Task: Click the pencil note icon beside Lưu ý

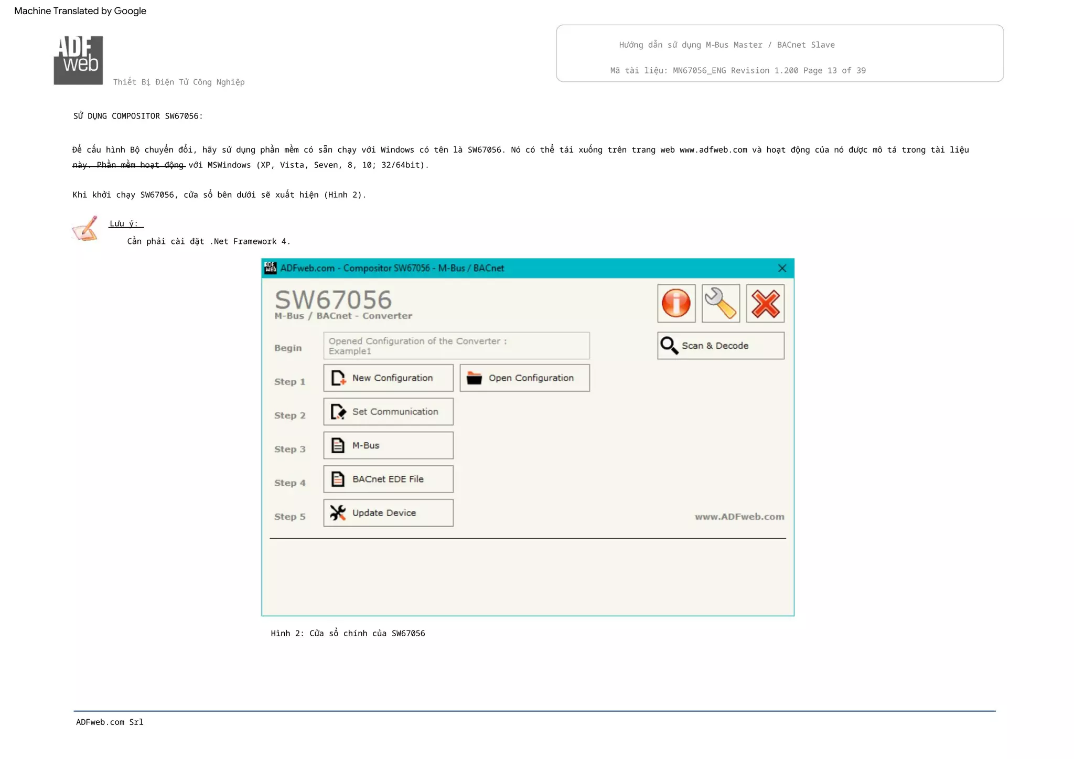Action: coord(85,229)
